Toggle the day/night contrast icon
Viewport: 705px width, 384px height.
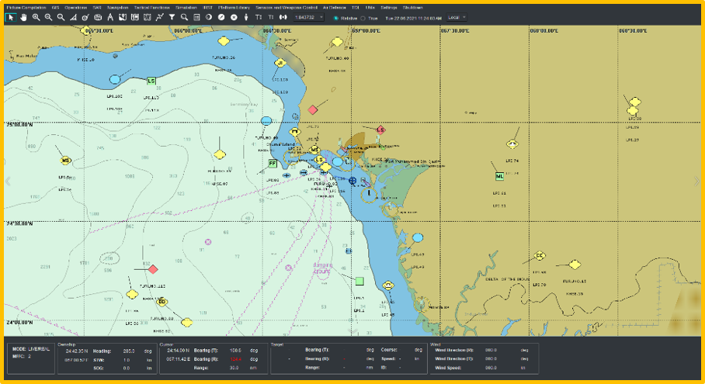point(209,17)
